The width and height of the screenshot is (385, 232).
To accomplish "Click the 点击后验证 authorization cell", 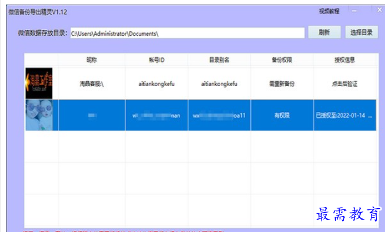I will (x=344, y=84).
